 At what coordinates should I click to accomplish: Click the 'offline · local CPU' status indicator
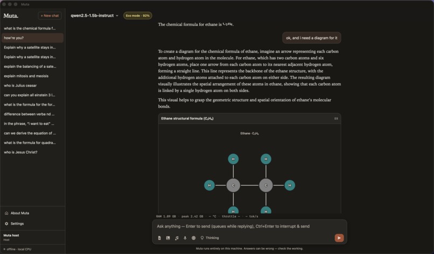tap(18, 249)
